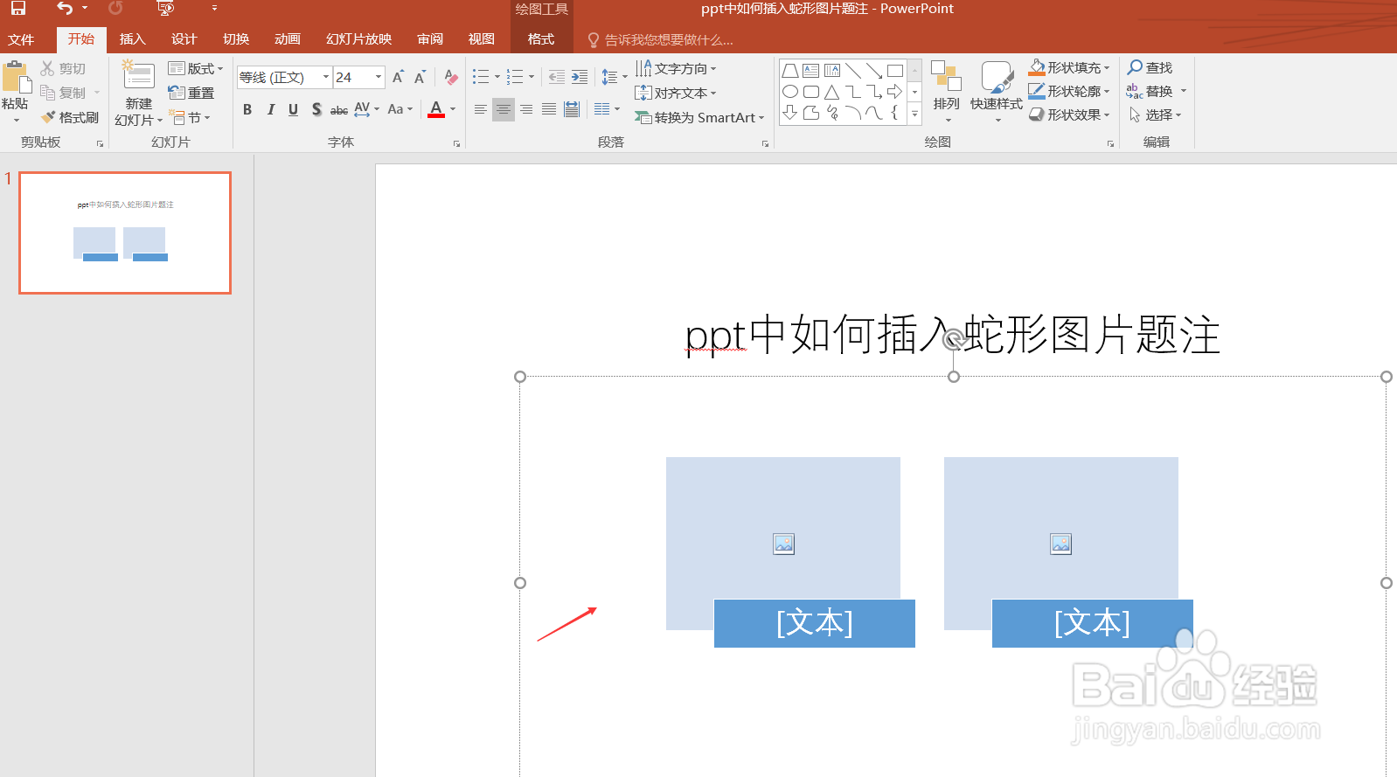Click second [文本] caption box

pyautogui.click(x=1093, y=623)
